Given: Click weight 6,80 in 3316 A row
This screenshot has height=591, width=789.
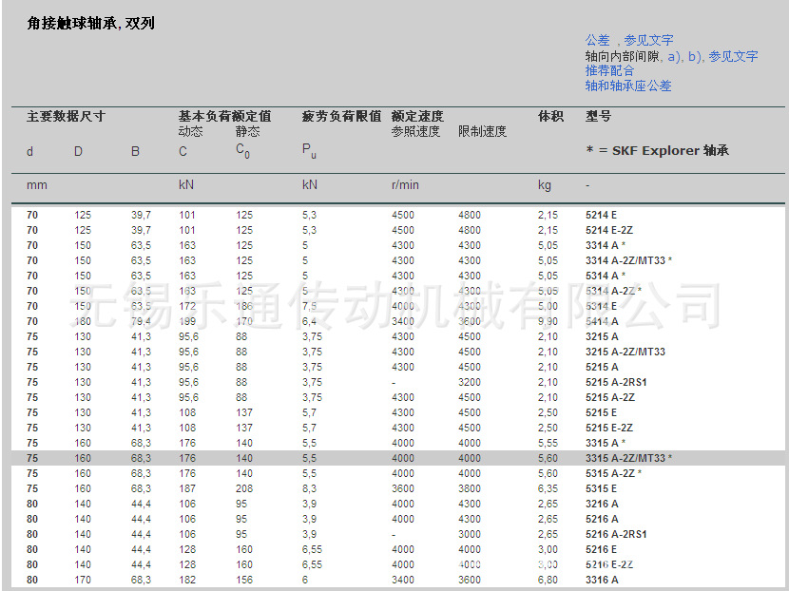Looking at the screenshot, I should 548,580.
